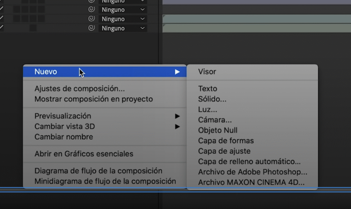Choose Texto to create a text layer
The height and width of the screenshot is (209, 351).
[208, 89]
